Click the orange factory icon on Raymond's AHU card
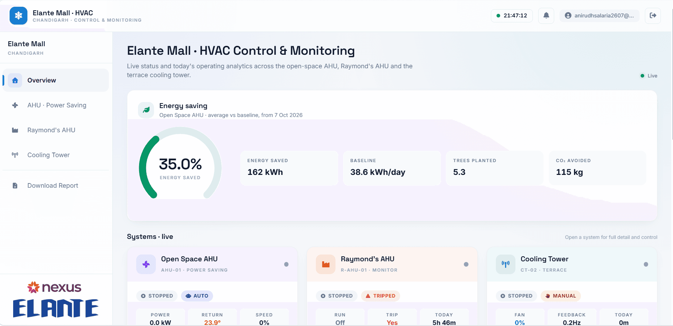The width and height of the screenshot is (673, 326). point(325,264)
